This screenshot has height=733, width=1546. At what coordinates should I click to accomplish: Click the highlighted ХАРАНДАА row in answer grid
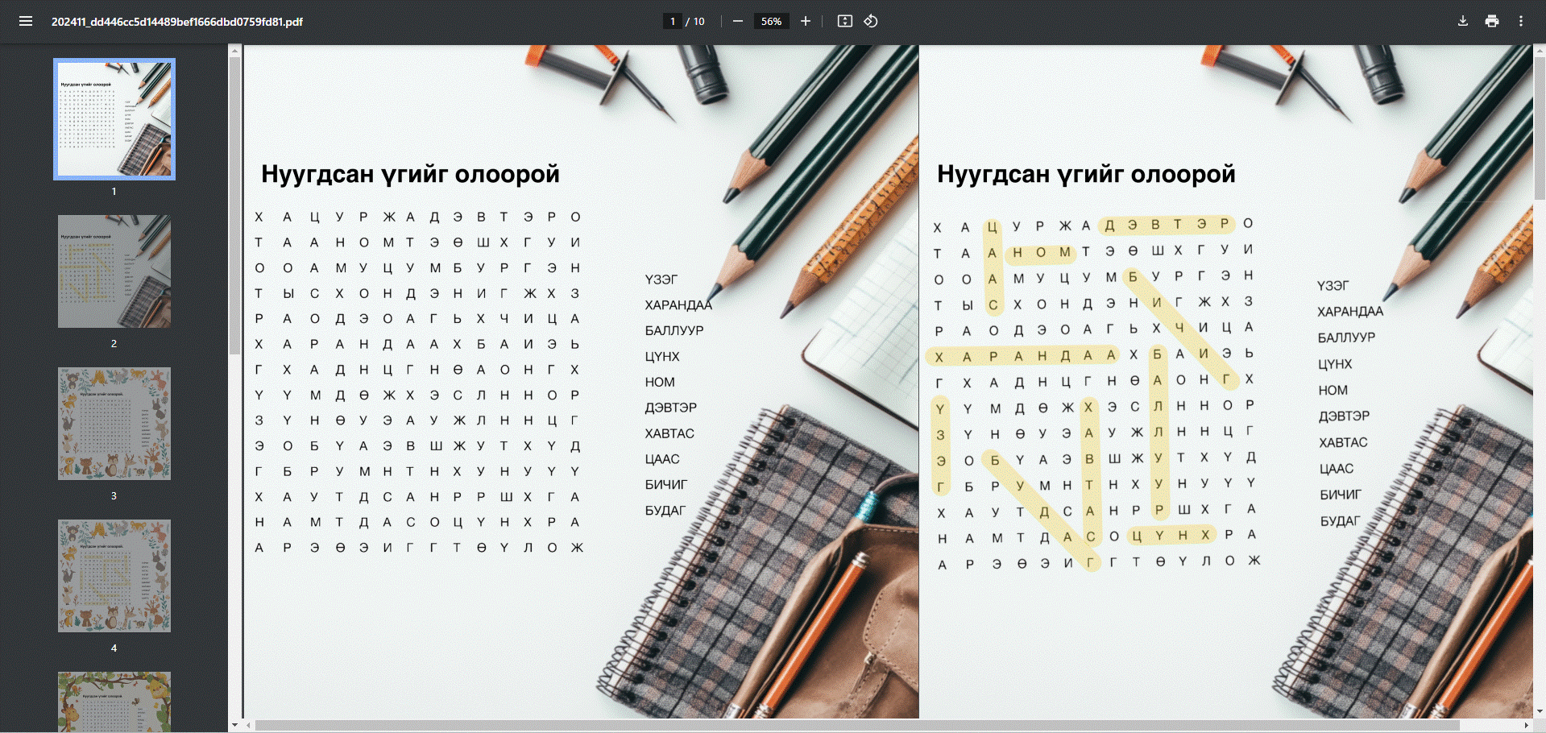point(1024,355)
